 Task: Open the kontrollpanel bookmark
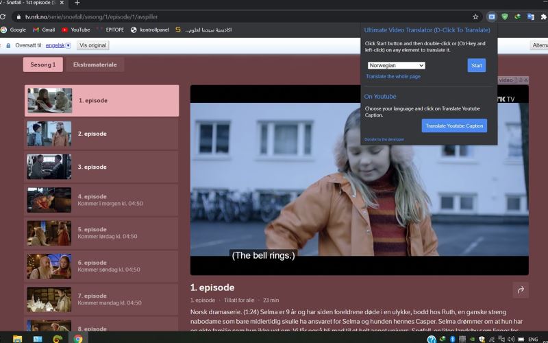coord(149,29)
